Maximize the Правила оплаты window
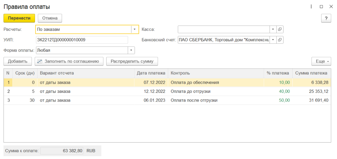Viewport: 337px width, 159px height. (x=321, y=7)
